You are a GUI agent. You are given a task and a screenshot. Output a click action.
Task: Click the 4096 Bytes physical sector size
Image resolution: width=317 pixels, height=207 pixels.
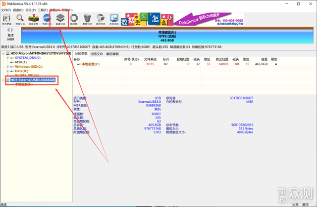pos(245,132)
